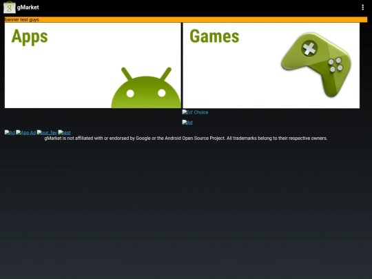
Task: Open the Ed' Choice link
Action: click(195, 112)
